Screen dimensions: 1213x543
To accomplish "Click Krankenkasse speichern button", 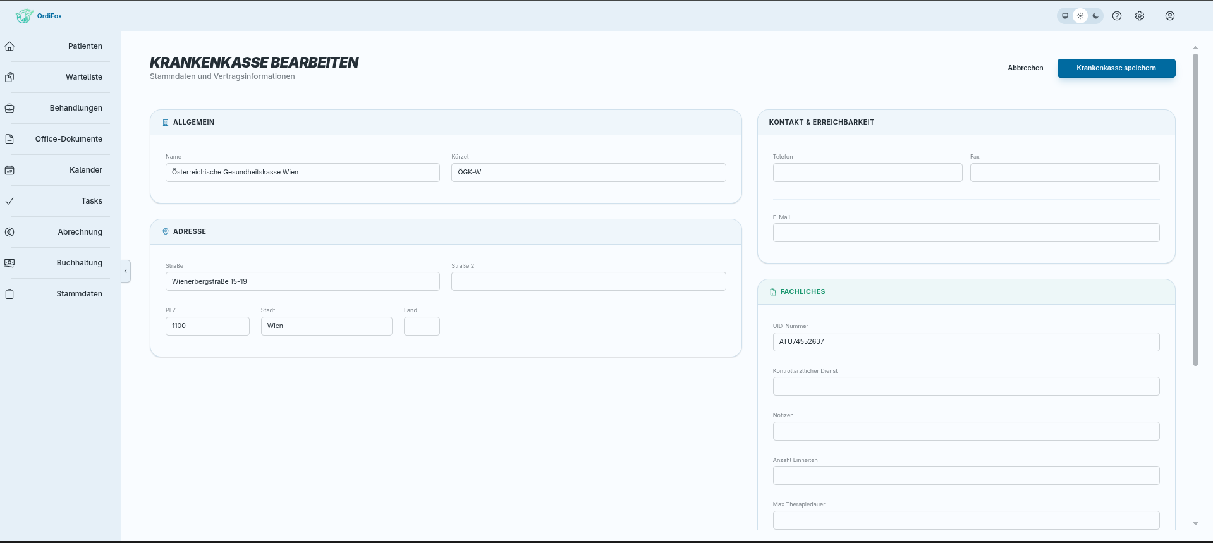I will coord(1116,68).
